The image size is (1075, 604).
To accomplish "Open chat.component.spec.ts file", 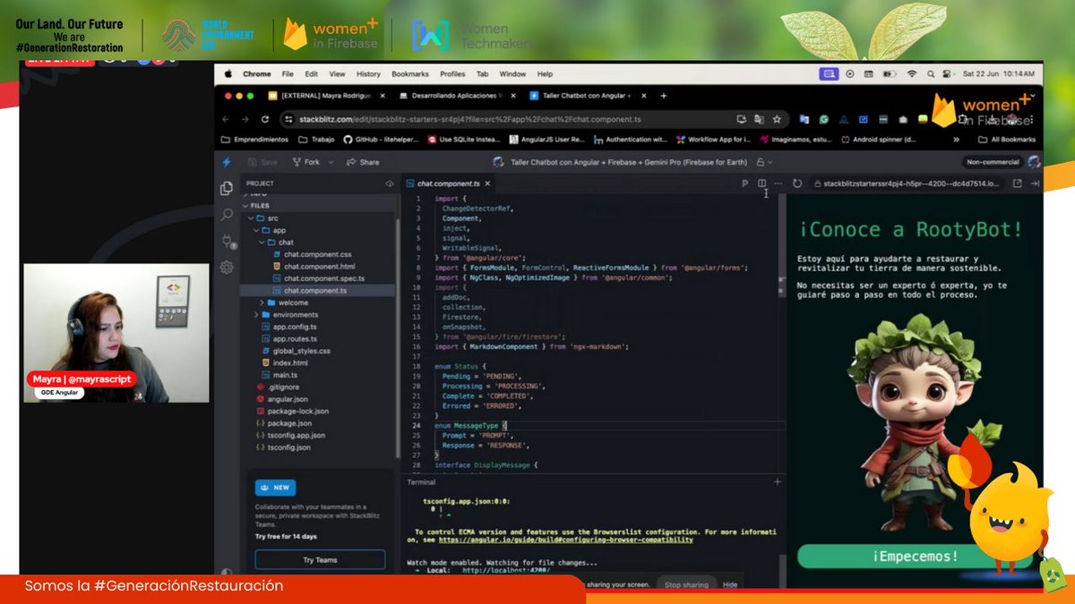I will [x=324, y=278].
